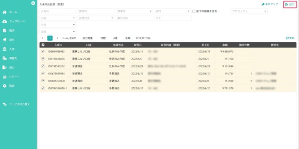Open the 金額 filter dropdown
The image size is (299, 149).
(x=58, y=31)
